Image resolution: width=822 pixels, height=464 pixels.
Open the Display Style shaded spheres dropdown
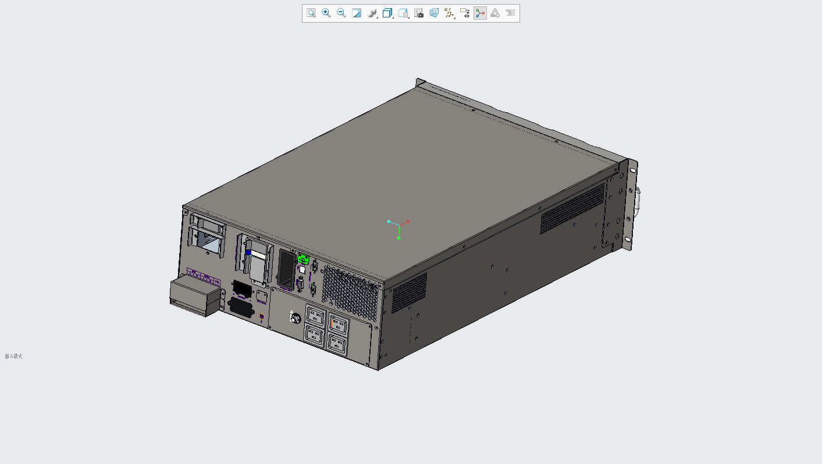tap(373, 13)
